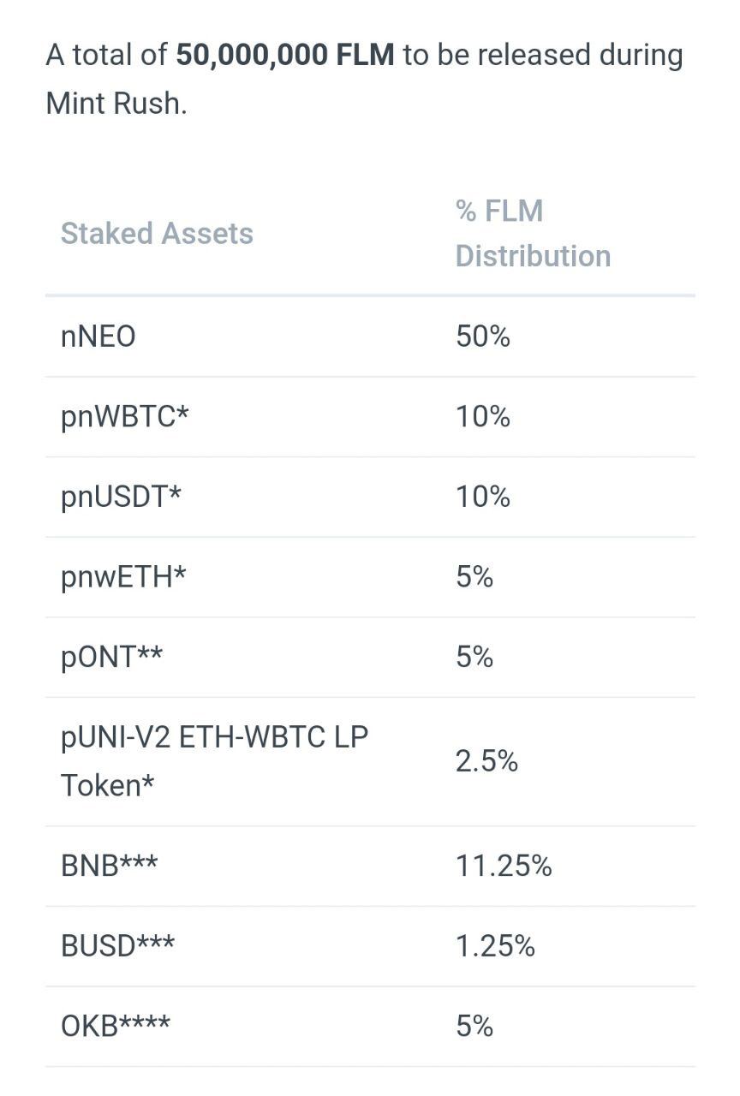Click the pnWBTC* asset name
The width and height of the screenshot is (740, 1096).
coord(125,417)
